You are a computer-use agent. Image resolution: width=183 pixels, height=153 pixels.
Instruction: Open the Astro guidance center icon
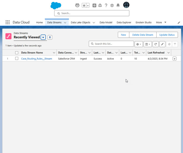(77, 5)
